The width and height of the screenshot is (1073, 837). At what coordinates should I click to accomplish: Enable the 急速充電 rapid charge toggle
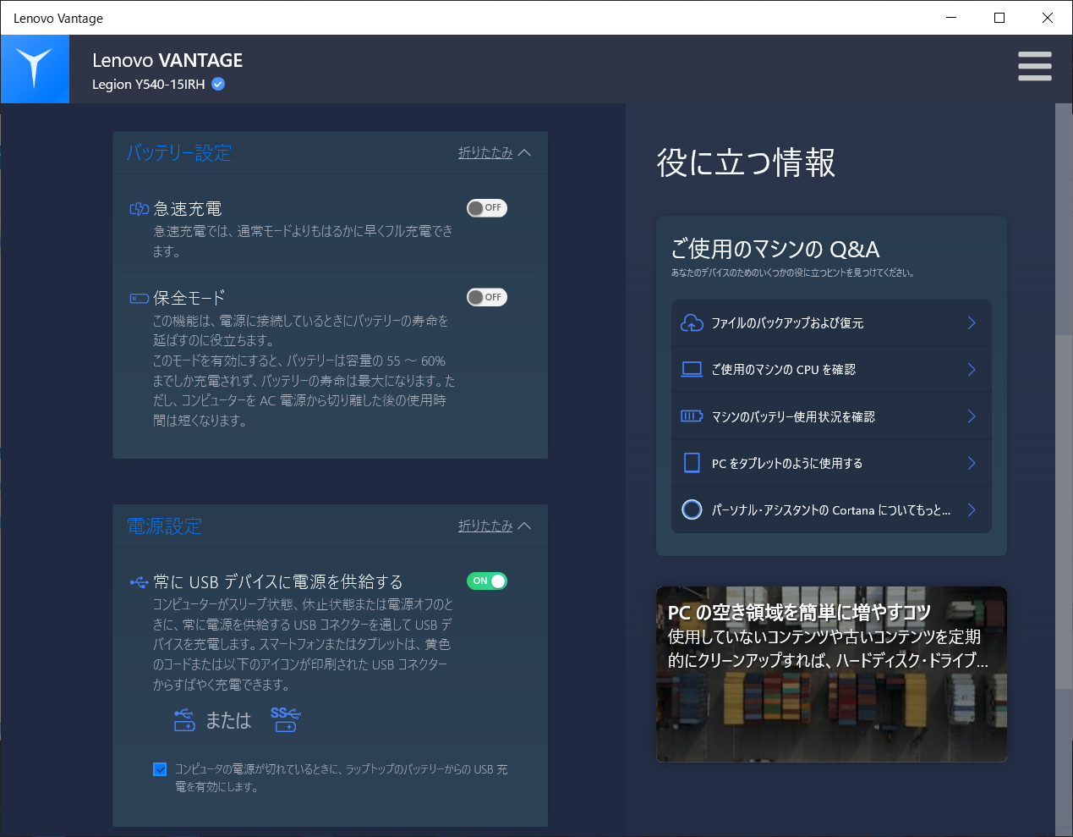coord(486,208)
